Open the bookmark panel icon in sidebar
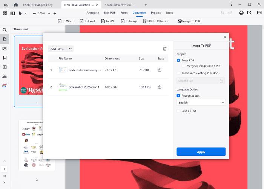Viewport: 264px width, 189px height. 5,58
